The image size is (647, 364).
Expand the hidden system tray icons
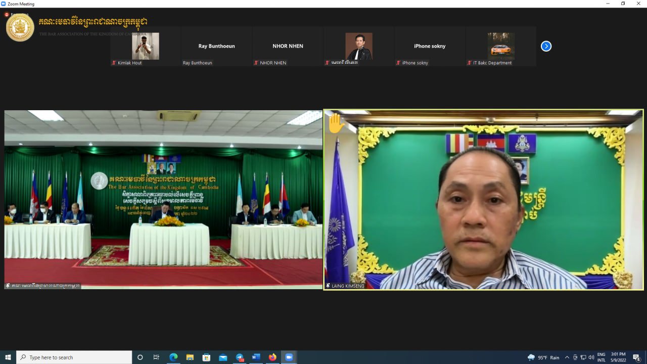click(567, 357)
